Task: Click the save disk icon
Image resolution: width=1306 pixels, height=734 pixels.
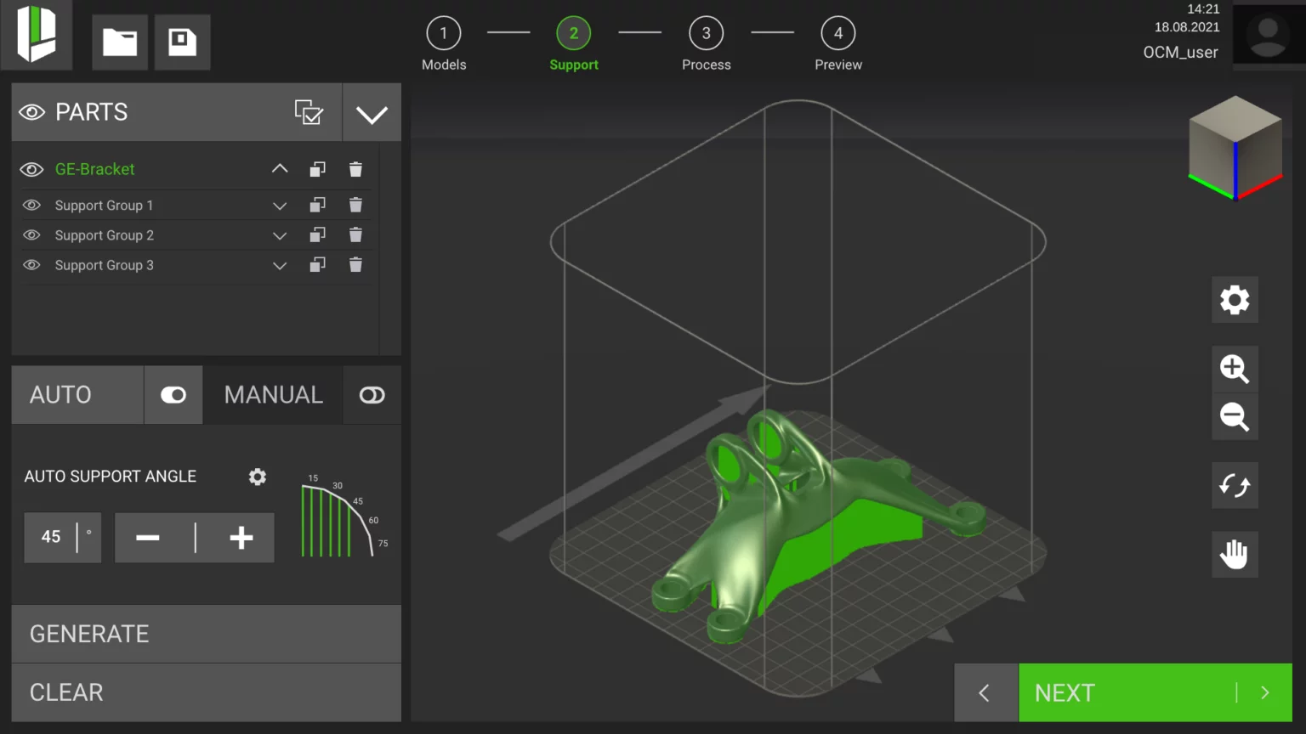Action: (182, 42)
